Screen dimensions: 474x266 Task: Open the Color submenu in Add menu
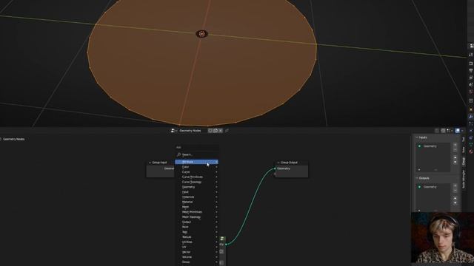[196, 167]
